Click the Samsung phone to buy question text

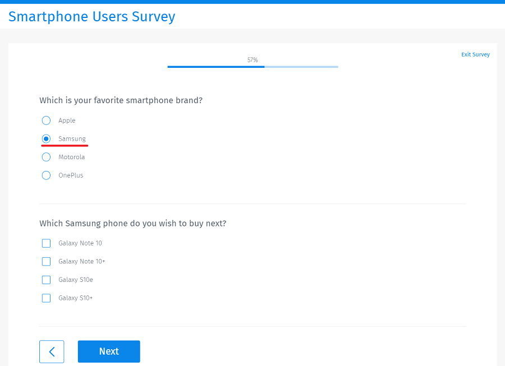(133, 223)
